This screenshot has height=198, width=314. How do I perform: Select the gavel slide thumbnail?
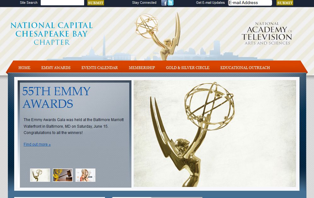(63, 175)
